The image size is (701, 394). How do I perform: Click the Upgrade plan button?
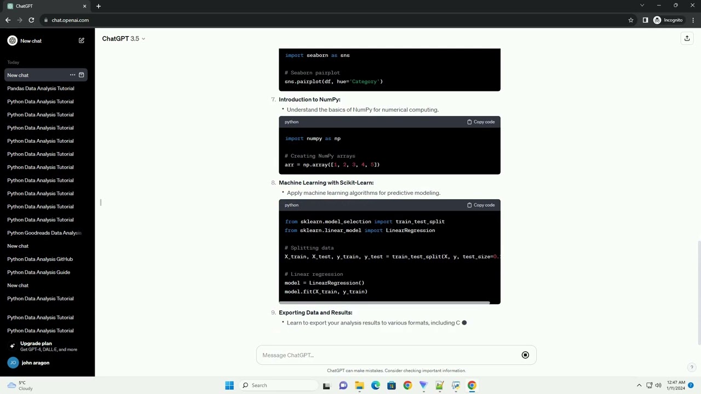(x=47, y=346)
